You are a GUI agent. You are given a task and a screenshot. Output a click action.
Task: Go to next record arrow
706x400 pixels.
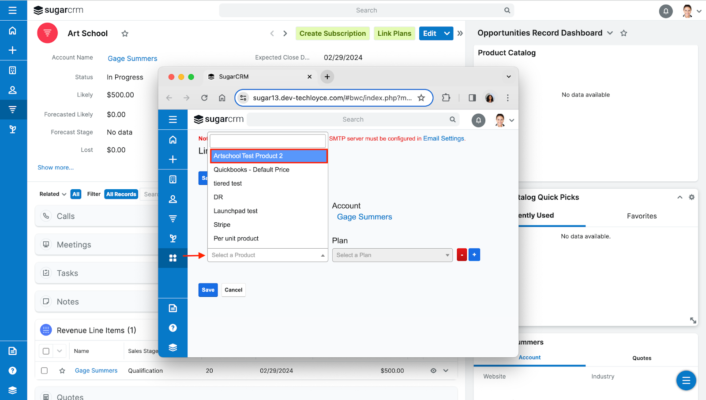click(285, 34)
